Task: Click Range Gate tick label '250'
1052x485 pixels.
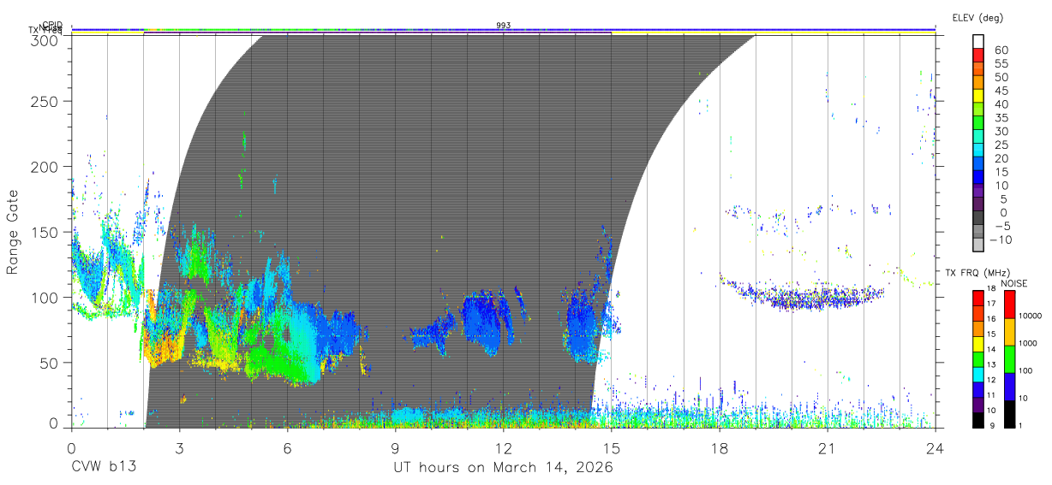Action: click(46, 102)
